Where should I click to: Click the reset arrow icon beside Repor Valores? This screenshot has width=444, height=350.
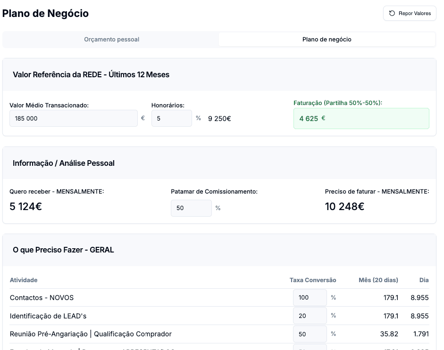[x=392, y=13]
